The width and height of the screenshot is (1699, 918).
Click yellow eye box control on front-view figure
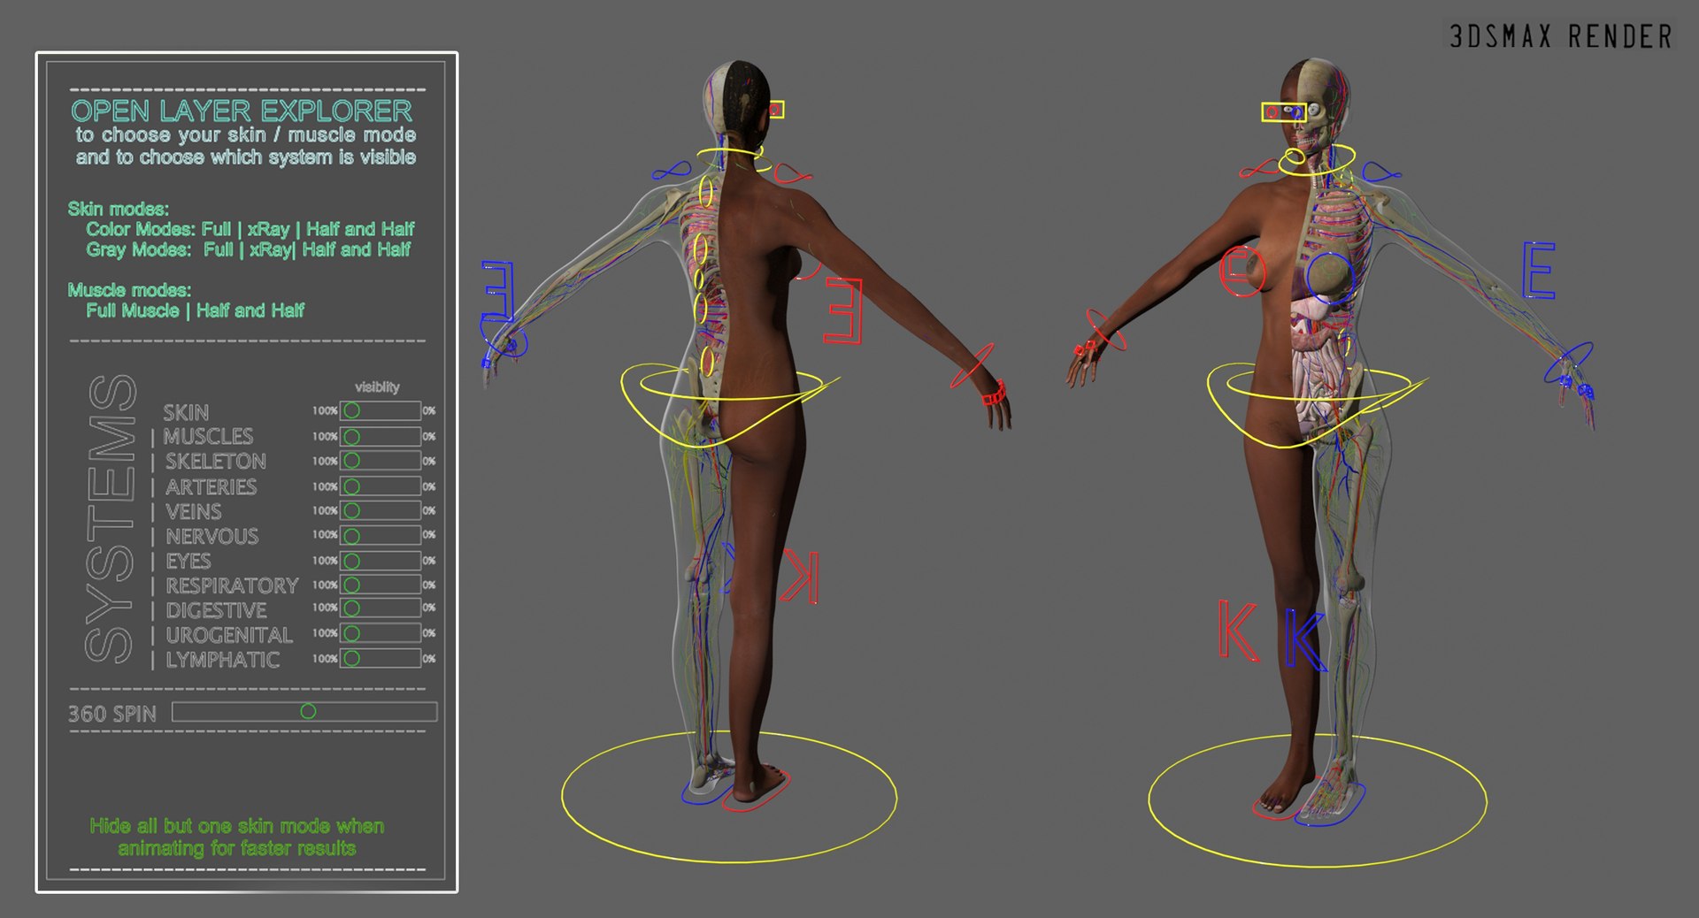click(x=1283, y=112)
